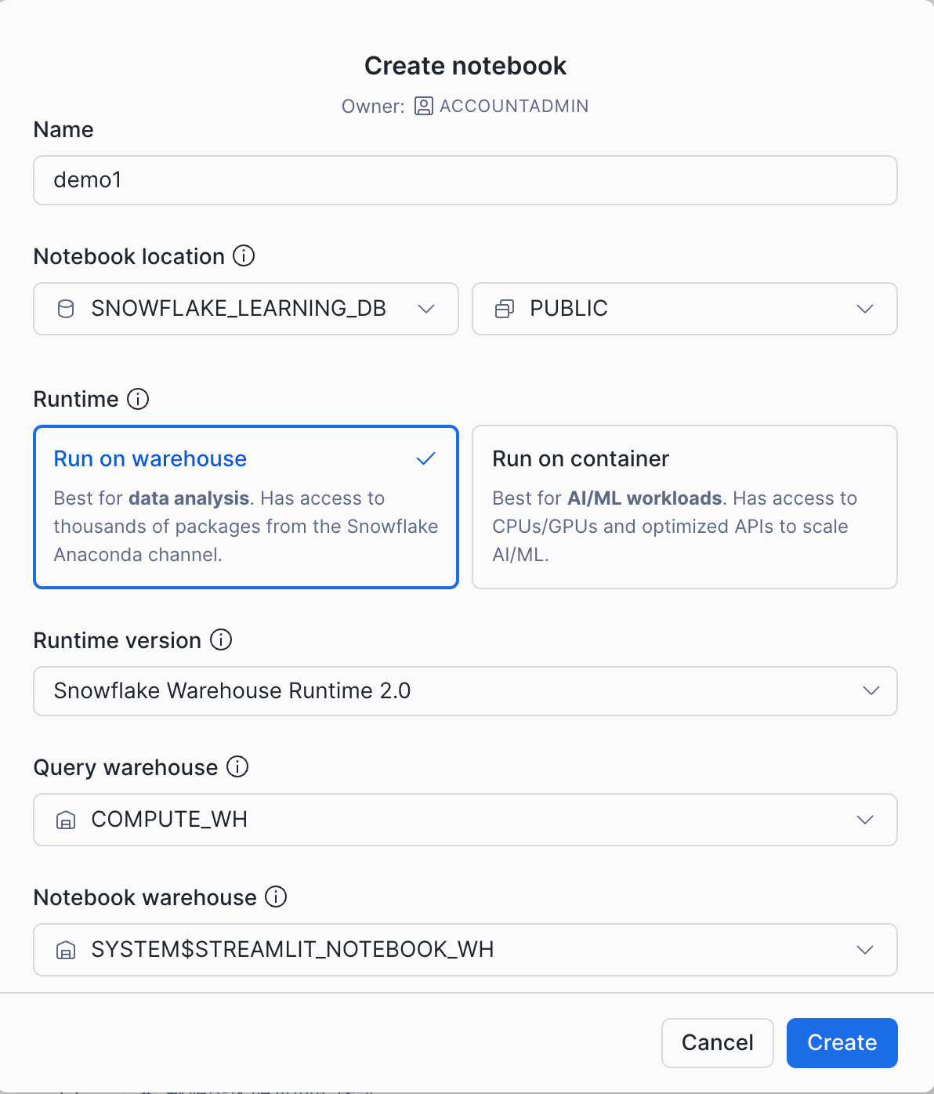Screen dimensions: 934x1094
Task: Click the checkmark on Run on warehouse
Action: (x=425, y=458)
